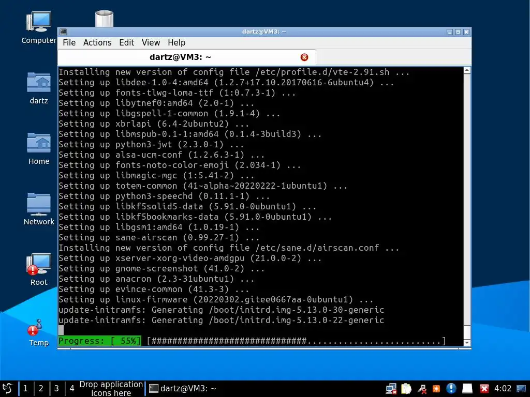The width and height of the screenshot is (530, 397).
Task: Open the clipboard notes tray icon
Action: (x=406, y=389)
